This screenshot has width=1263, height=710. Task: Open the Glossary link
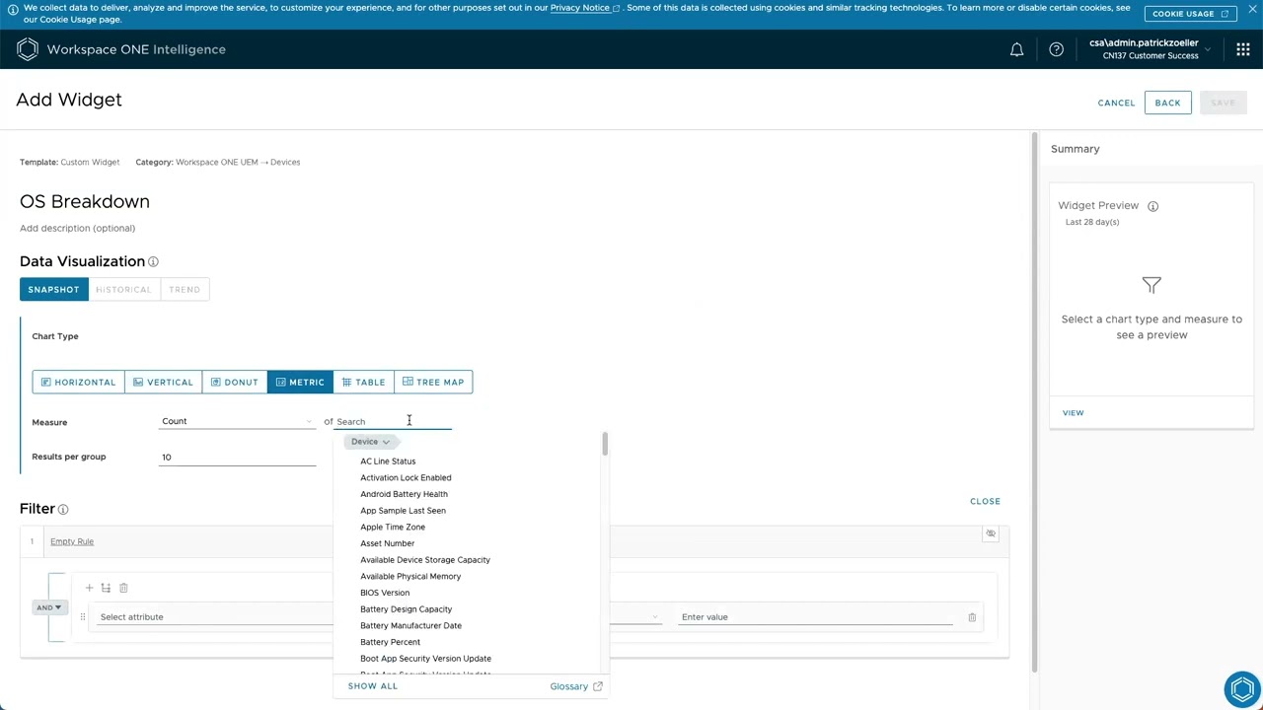coord(576,686)
